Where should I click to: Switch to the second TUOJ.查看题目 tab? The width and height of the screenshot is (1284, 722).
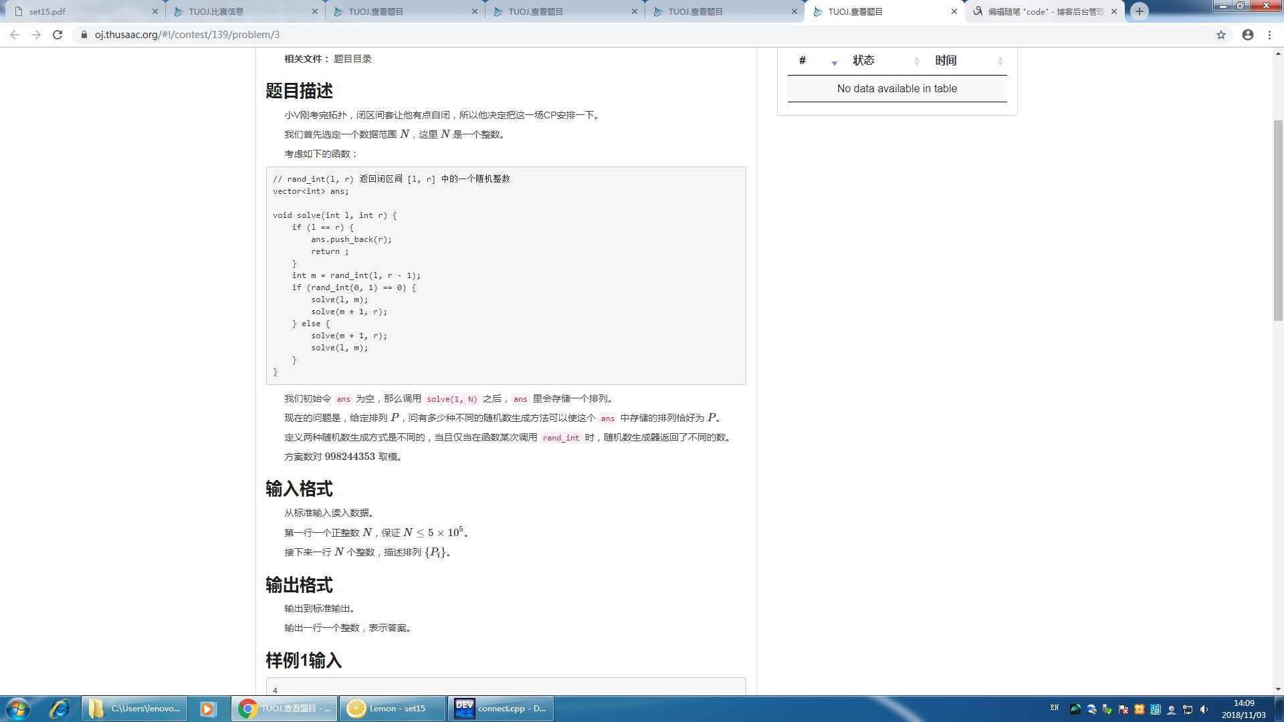click(x=564, y=11)
